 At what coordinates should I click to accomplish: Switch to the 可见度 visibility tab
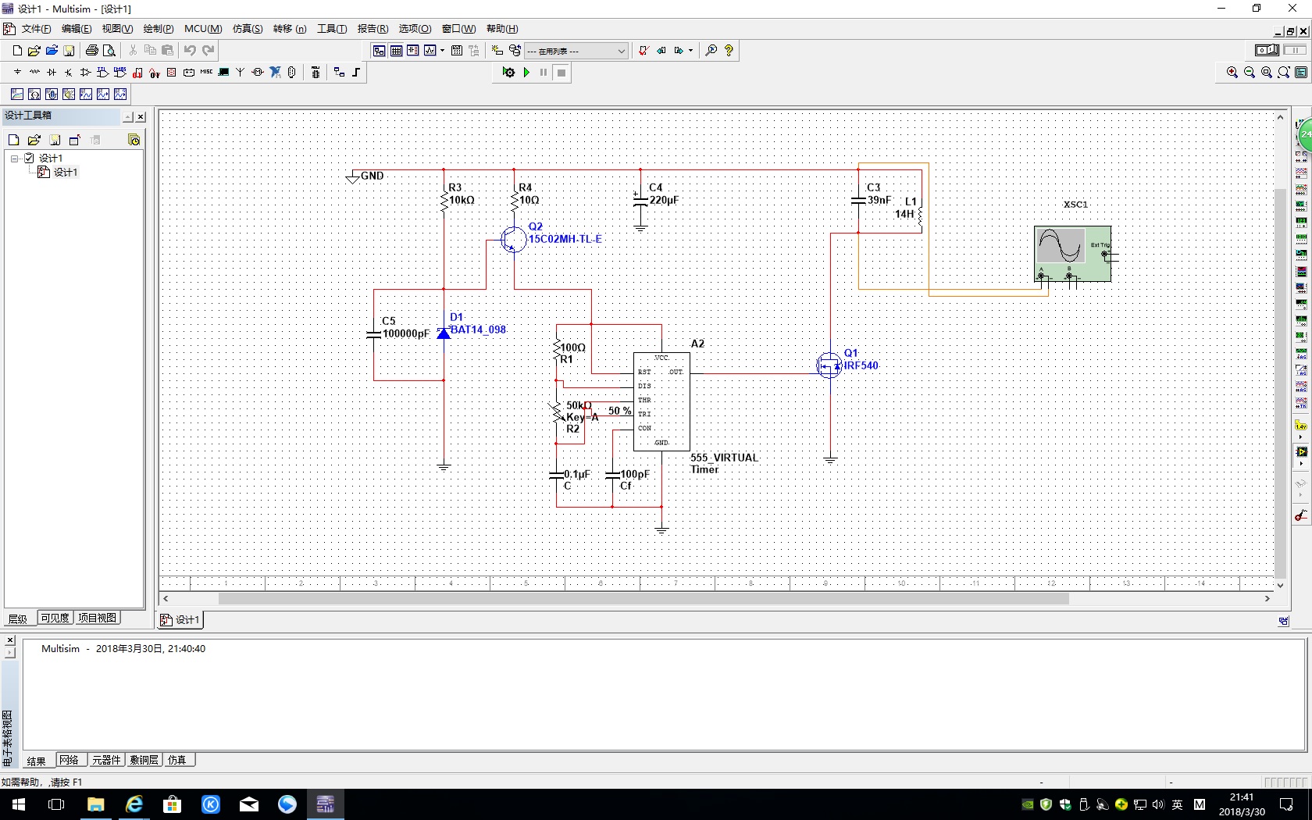tap(55, 618)
